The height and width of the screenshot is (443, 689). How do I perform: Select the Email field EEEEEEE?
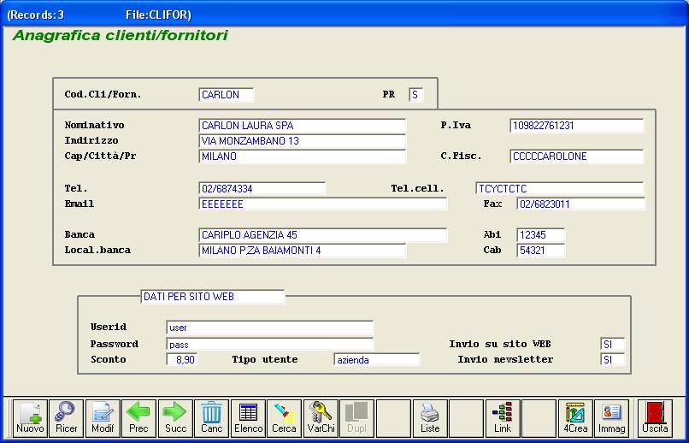point(322,204)
